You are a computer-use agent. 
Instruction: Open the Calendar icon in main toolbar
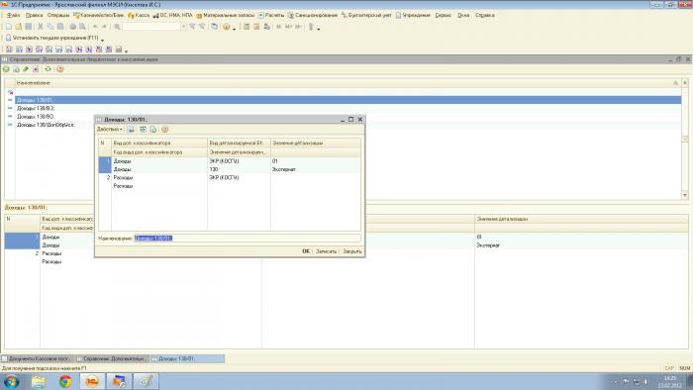pos(256,27)
